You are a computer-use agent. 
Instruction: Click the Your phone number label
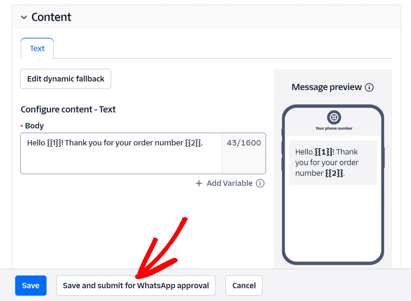click(334, 128)
